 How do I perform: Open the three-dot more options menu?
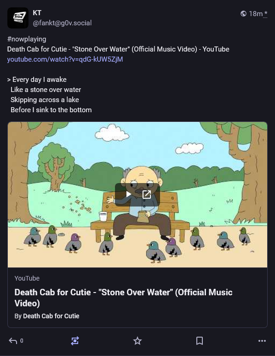coord(262,341)
